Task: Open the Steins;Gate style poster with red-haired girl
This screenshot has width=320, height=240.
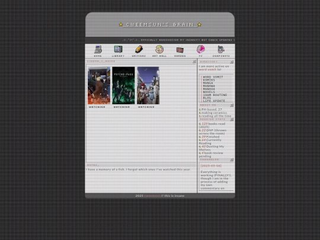Action: 148,85
